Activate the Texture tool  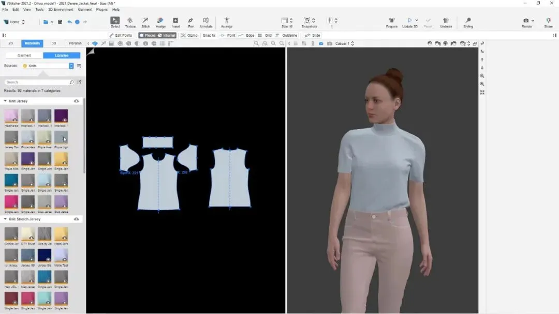coord(130,22)
